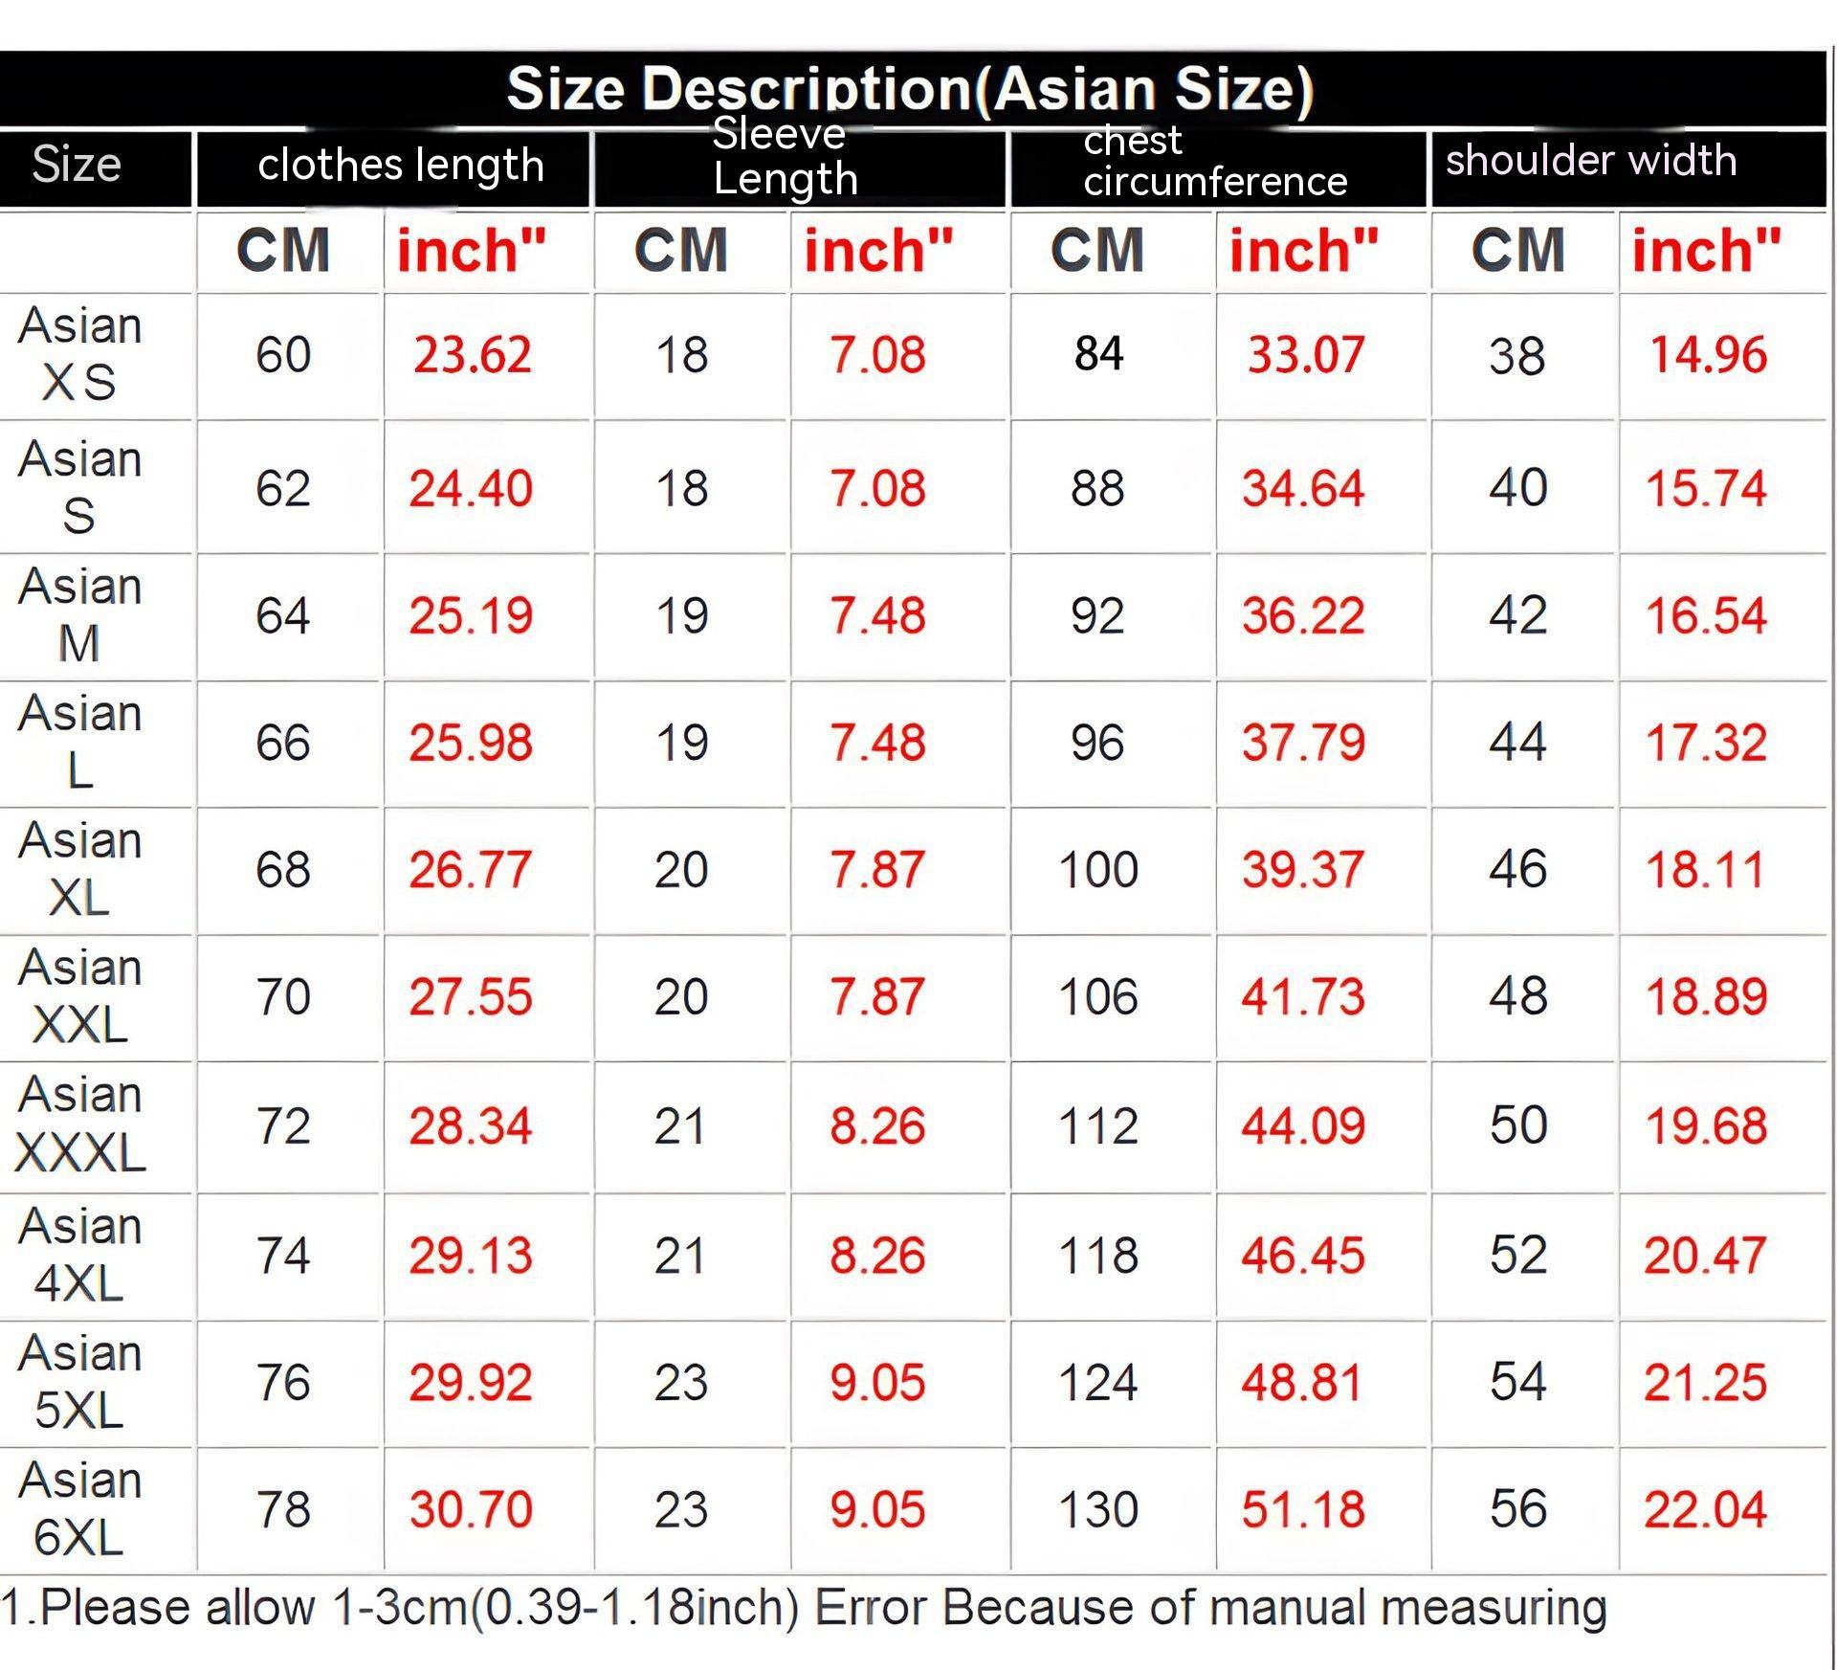The height and width of the screenshot is (1670, 1837).
Task: Click the "shoulder width" column header
Action: click(1590, 161)
